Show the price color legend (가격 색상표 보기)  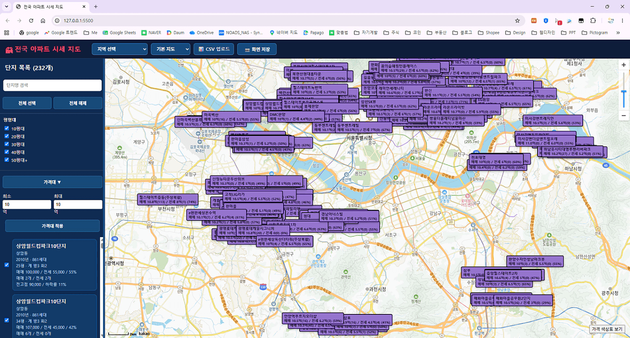click(x=607, y=329)
